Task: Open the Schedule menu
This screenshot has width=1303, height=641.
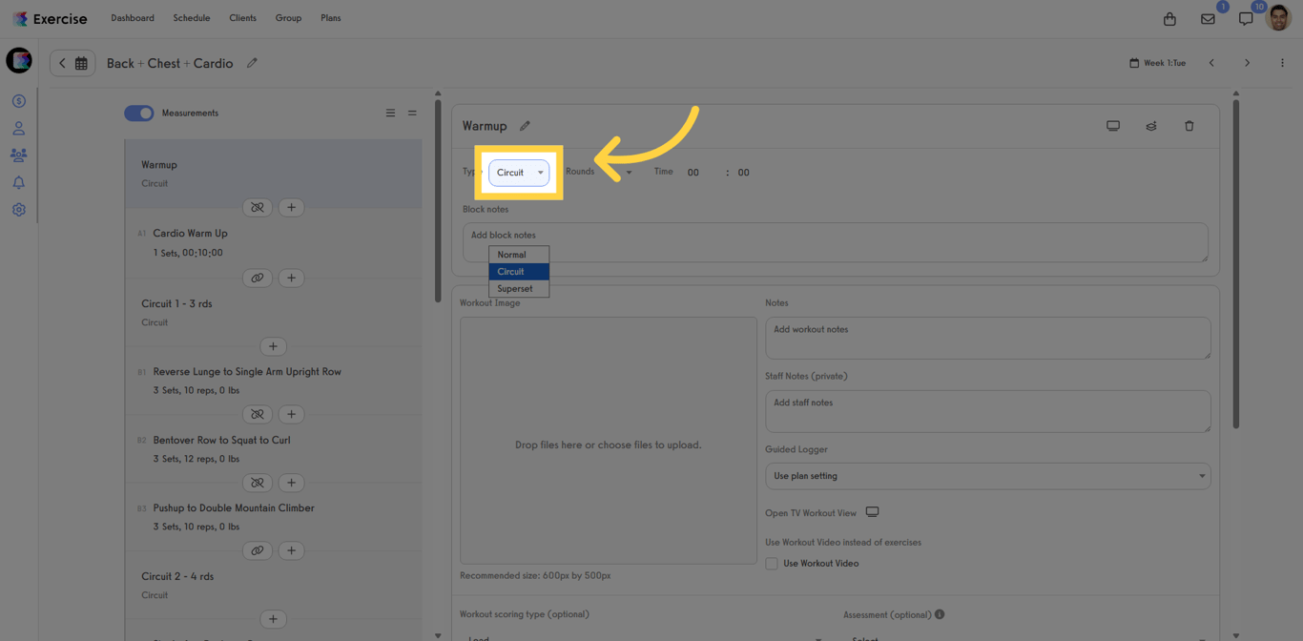Action: point(192,18)
